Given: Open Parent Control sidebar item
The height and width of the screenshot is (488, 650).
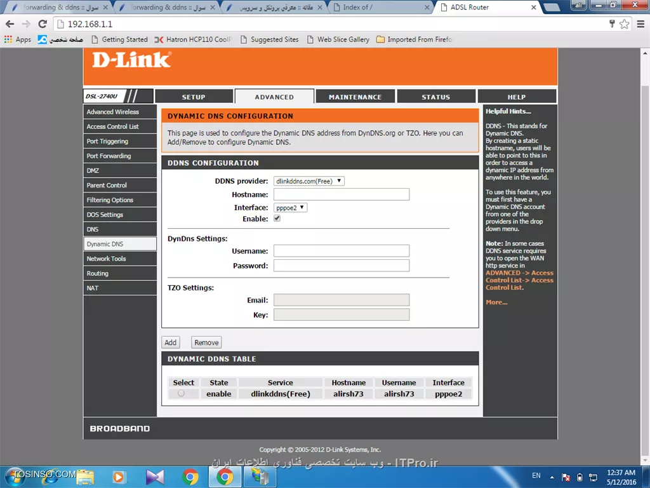Looking at the screenshot, I should (x=120, y=185).
